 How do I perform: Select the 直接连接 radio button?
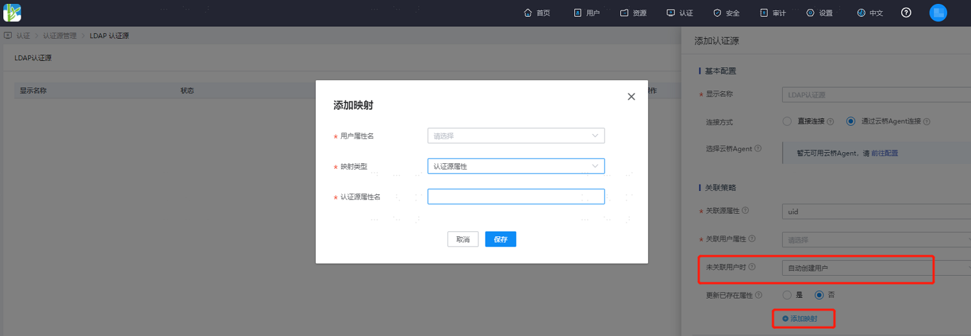pos(787,121)
